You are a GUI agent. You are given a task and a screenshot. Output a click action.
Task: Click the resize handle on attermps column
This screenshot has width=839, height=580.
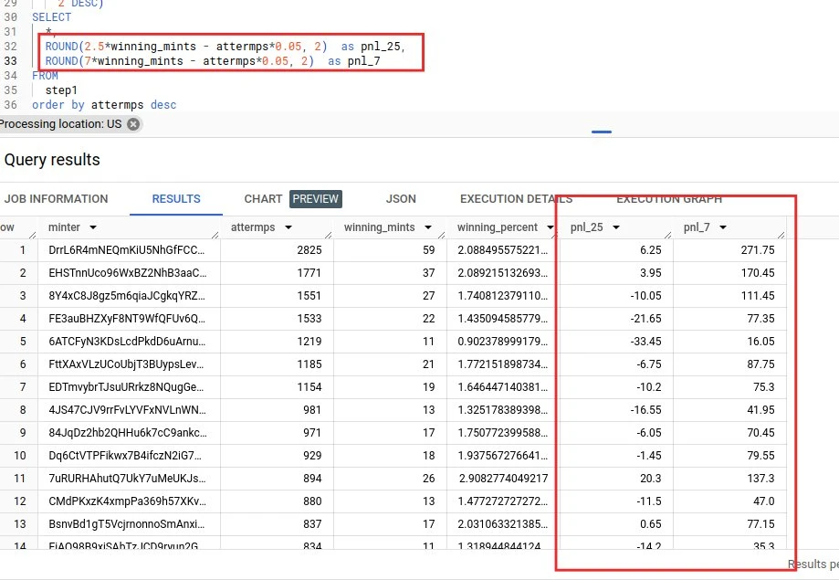pyautogui.click(x=328, y=233)
